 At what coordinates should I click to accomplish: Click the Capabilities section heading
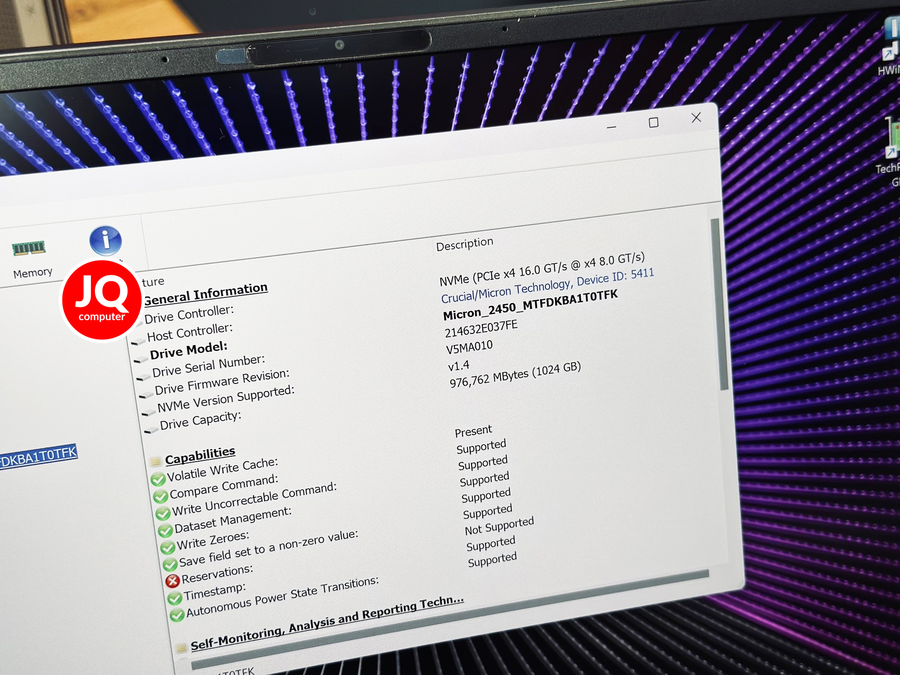(x=200, y=455)
